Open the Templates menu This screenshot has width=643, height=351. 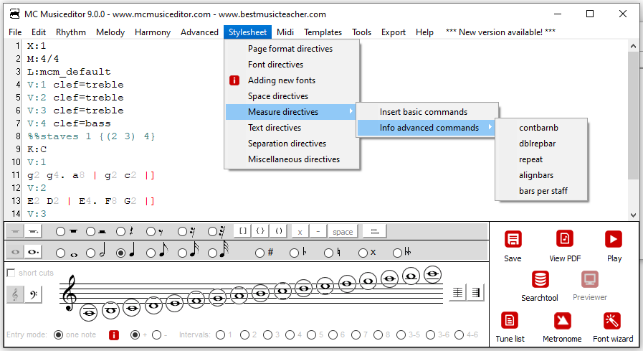(x=323, y=32)
